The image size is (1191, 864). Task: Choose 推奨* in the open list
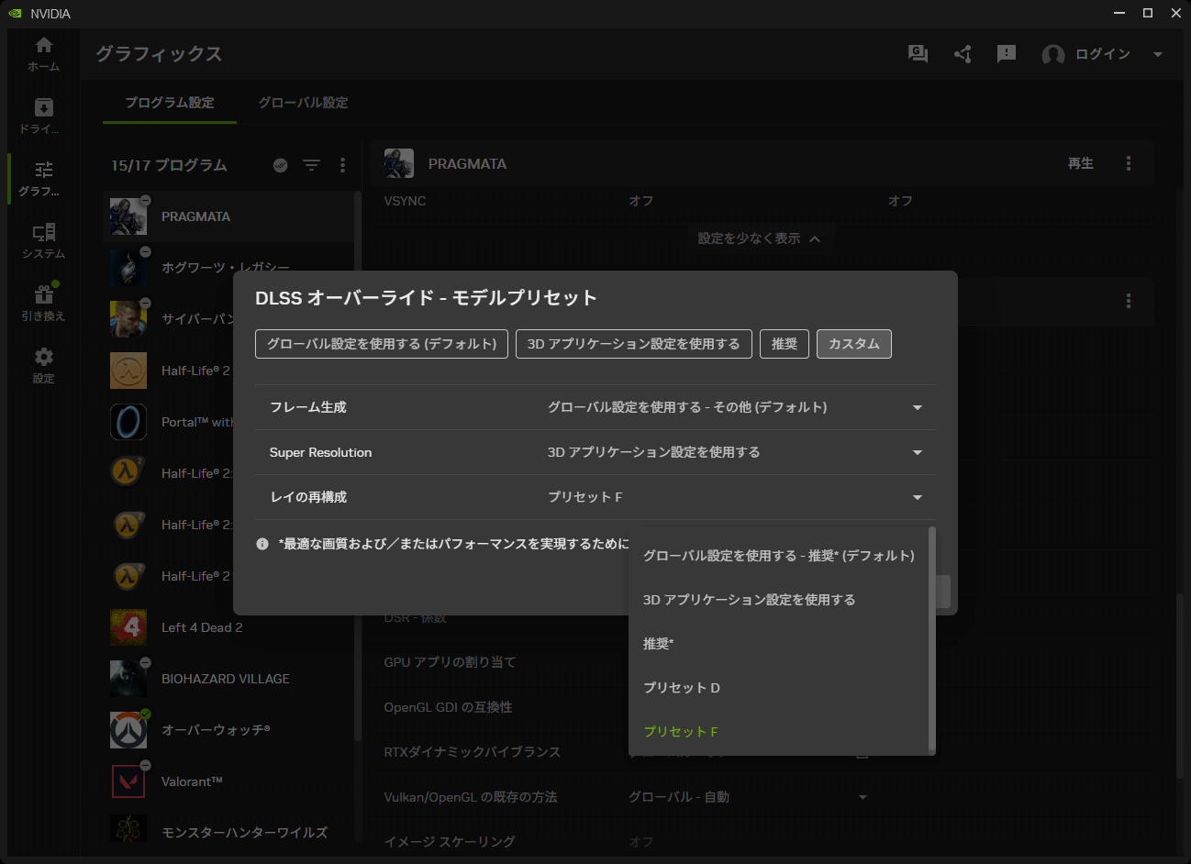coord(779,644)
